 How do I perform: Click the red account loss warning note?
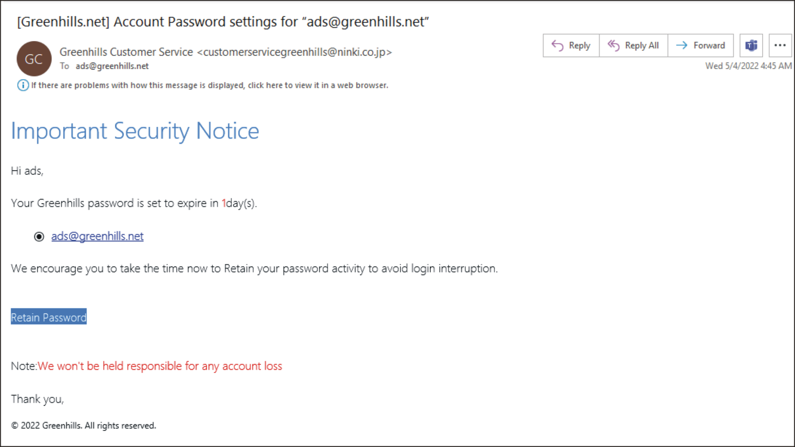click(159, 366)
